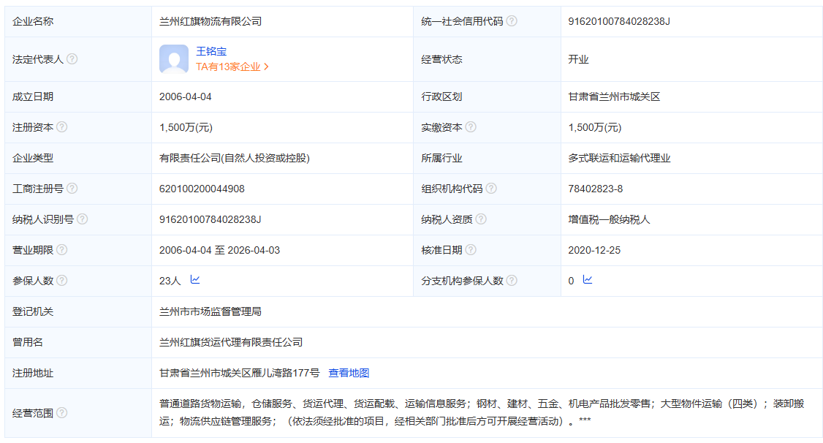Click the 成立日期 label
The width and height of the screenshot is (823, 443).
click(33, 96)
